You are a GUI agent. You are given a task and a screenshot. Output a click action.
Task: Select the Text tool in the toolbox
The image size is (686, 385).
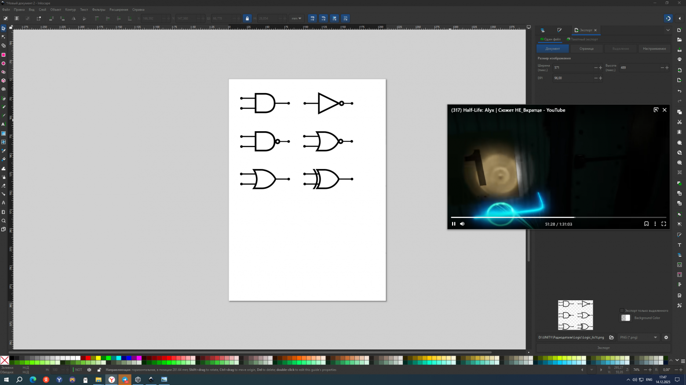point(4,124)
